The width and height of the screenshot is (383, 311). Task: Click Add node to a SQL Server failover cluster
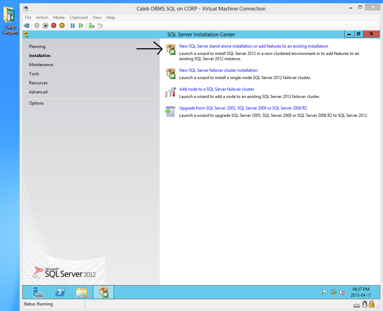(x=217, y=89)
